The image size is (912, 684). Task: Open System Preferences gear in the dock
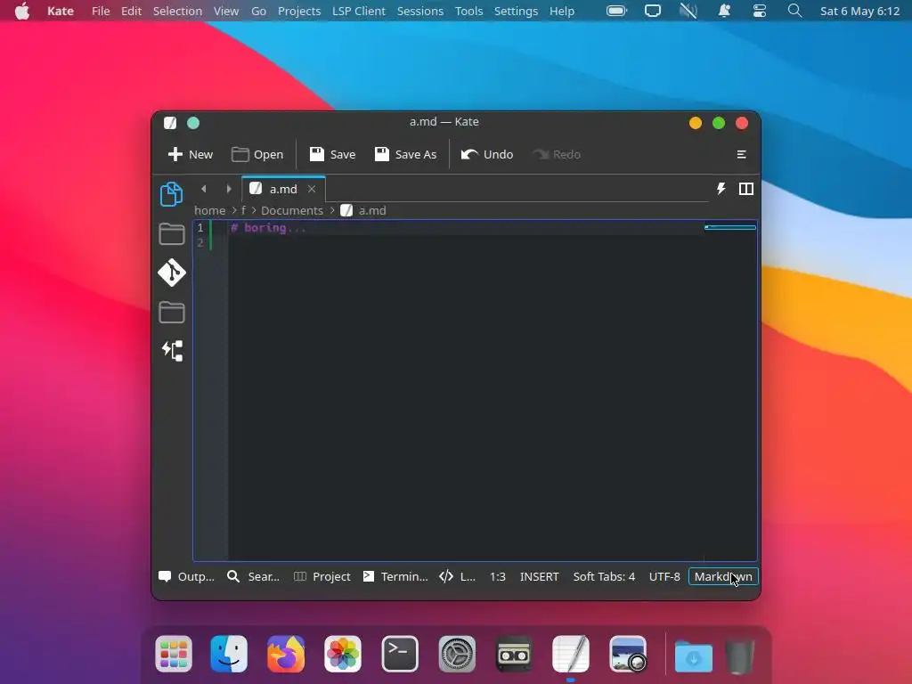[457, 655]
